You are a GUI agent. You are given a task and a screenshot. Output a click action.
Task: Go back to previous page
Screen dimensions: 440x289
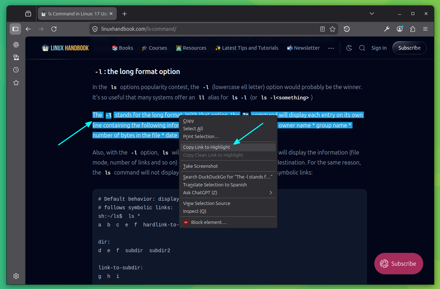click(x=28, y=29)
